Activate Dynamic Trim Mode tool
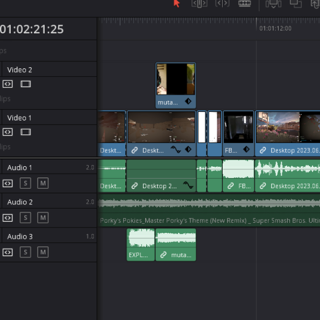The width and height of the screenshot is (320, 320). point(222,3)
